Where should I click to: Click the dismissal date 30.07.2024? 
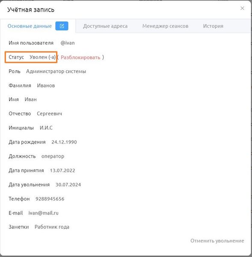(x=68, y=185)
